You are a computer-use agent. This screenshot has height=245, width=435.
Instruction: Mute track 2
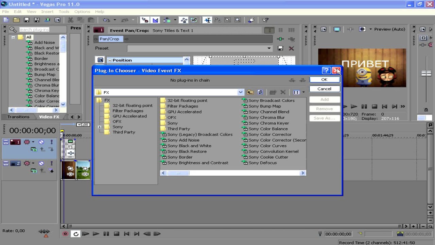coord(41,163)
